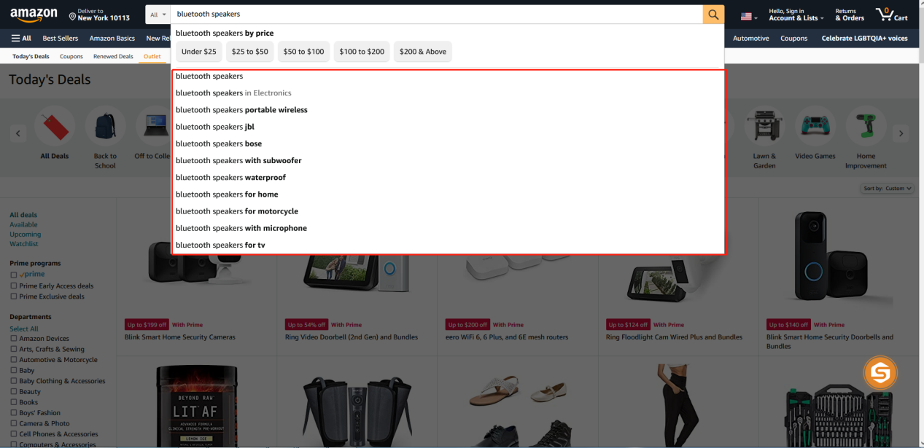The width and height of the screenshot is (924, 448).
Task: Open Blink Smart Home Security Cameras image
Action: tap(197, 264)
